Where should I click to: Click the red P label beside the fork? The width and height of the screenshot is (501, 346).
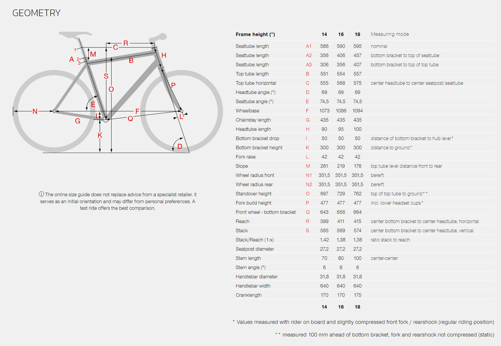tap(173, 85)
